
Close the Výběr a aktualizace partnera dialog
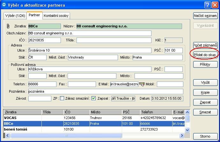pos(215,5)
